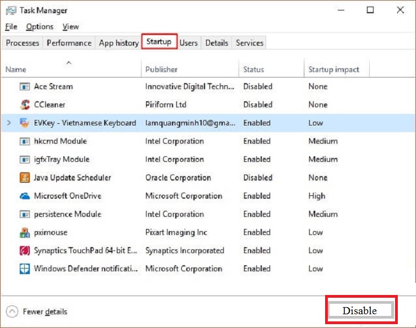This screenshot has height=328, width=416.
Task: Click the Java Update Scheduler icon
Action: (x=24, y=178)
